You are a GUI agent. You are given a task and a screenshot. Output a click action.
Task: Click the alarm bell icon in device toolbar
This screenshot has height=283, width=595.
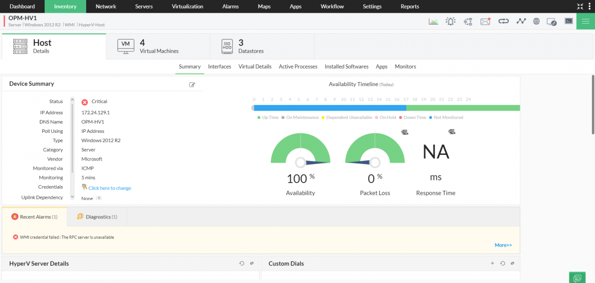pyautogui.click(x=450, y=21)
